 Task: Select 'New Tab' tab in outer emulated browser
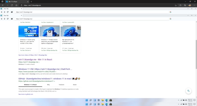(11, 9)
